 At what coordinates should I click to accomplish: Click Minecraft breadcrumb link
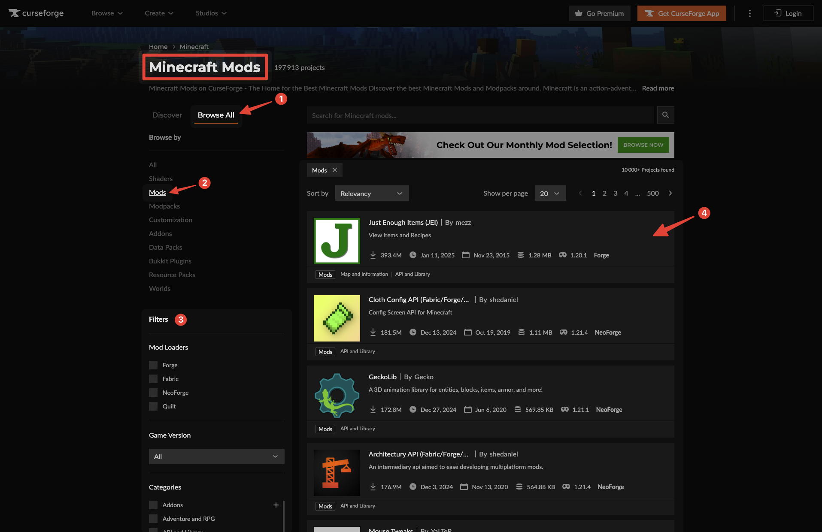coord(194,46)
